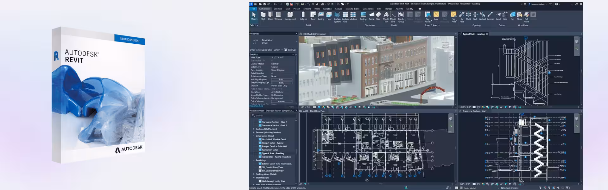Click the Edit Type button
The width and height of the screenshot is (608, 190).
click(290, 50)
